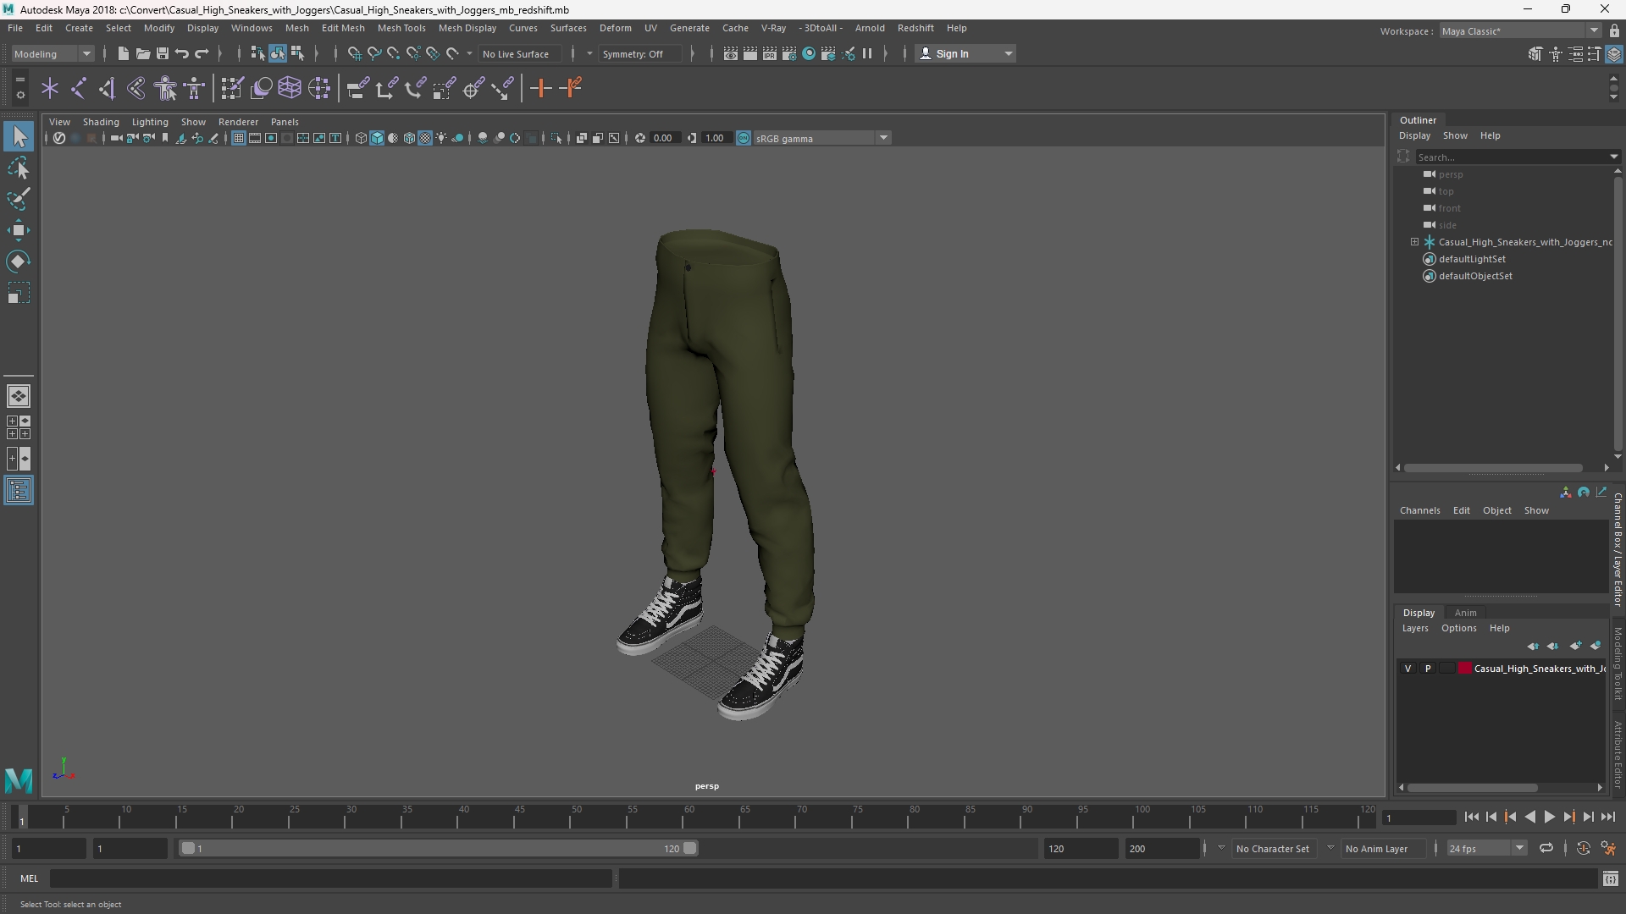Toggle P playback flag on layer
Screen dimensions: 1626x914
point(1428,669)
